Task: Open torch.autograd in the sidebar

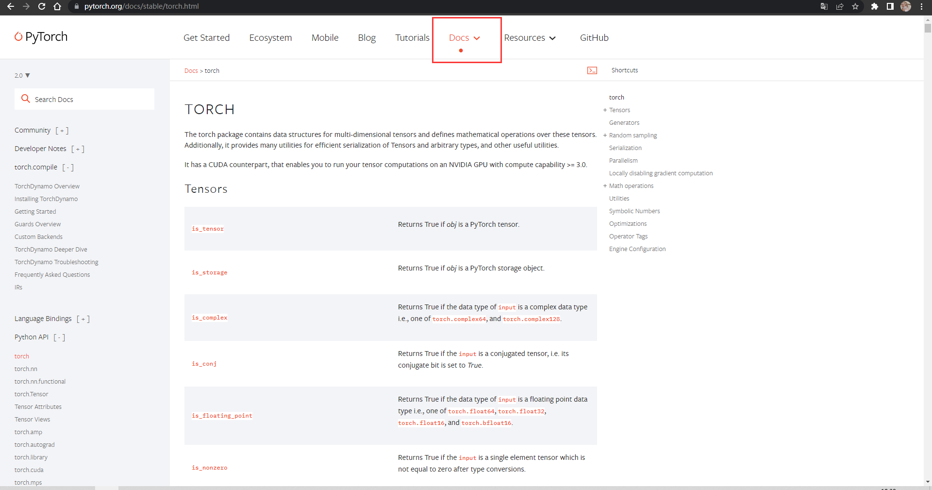Action: coord(34,445)
